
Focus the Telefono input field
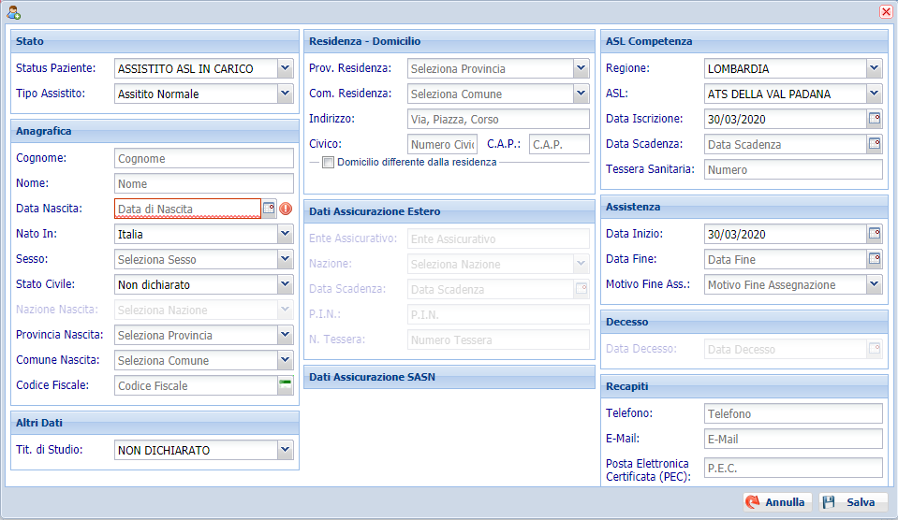(x=792, y=413)
